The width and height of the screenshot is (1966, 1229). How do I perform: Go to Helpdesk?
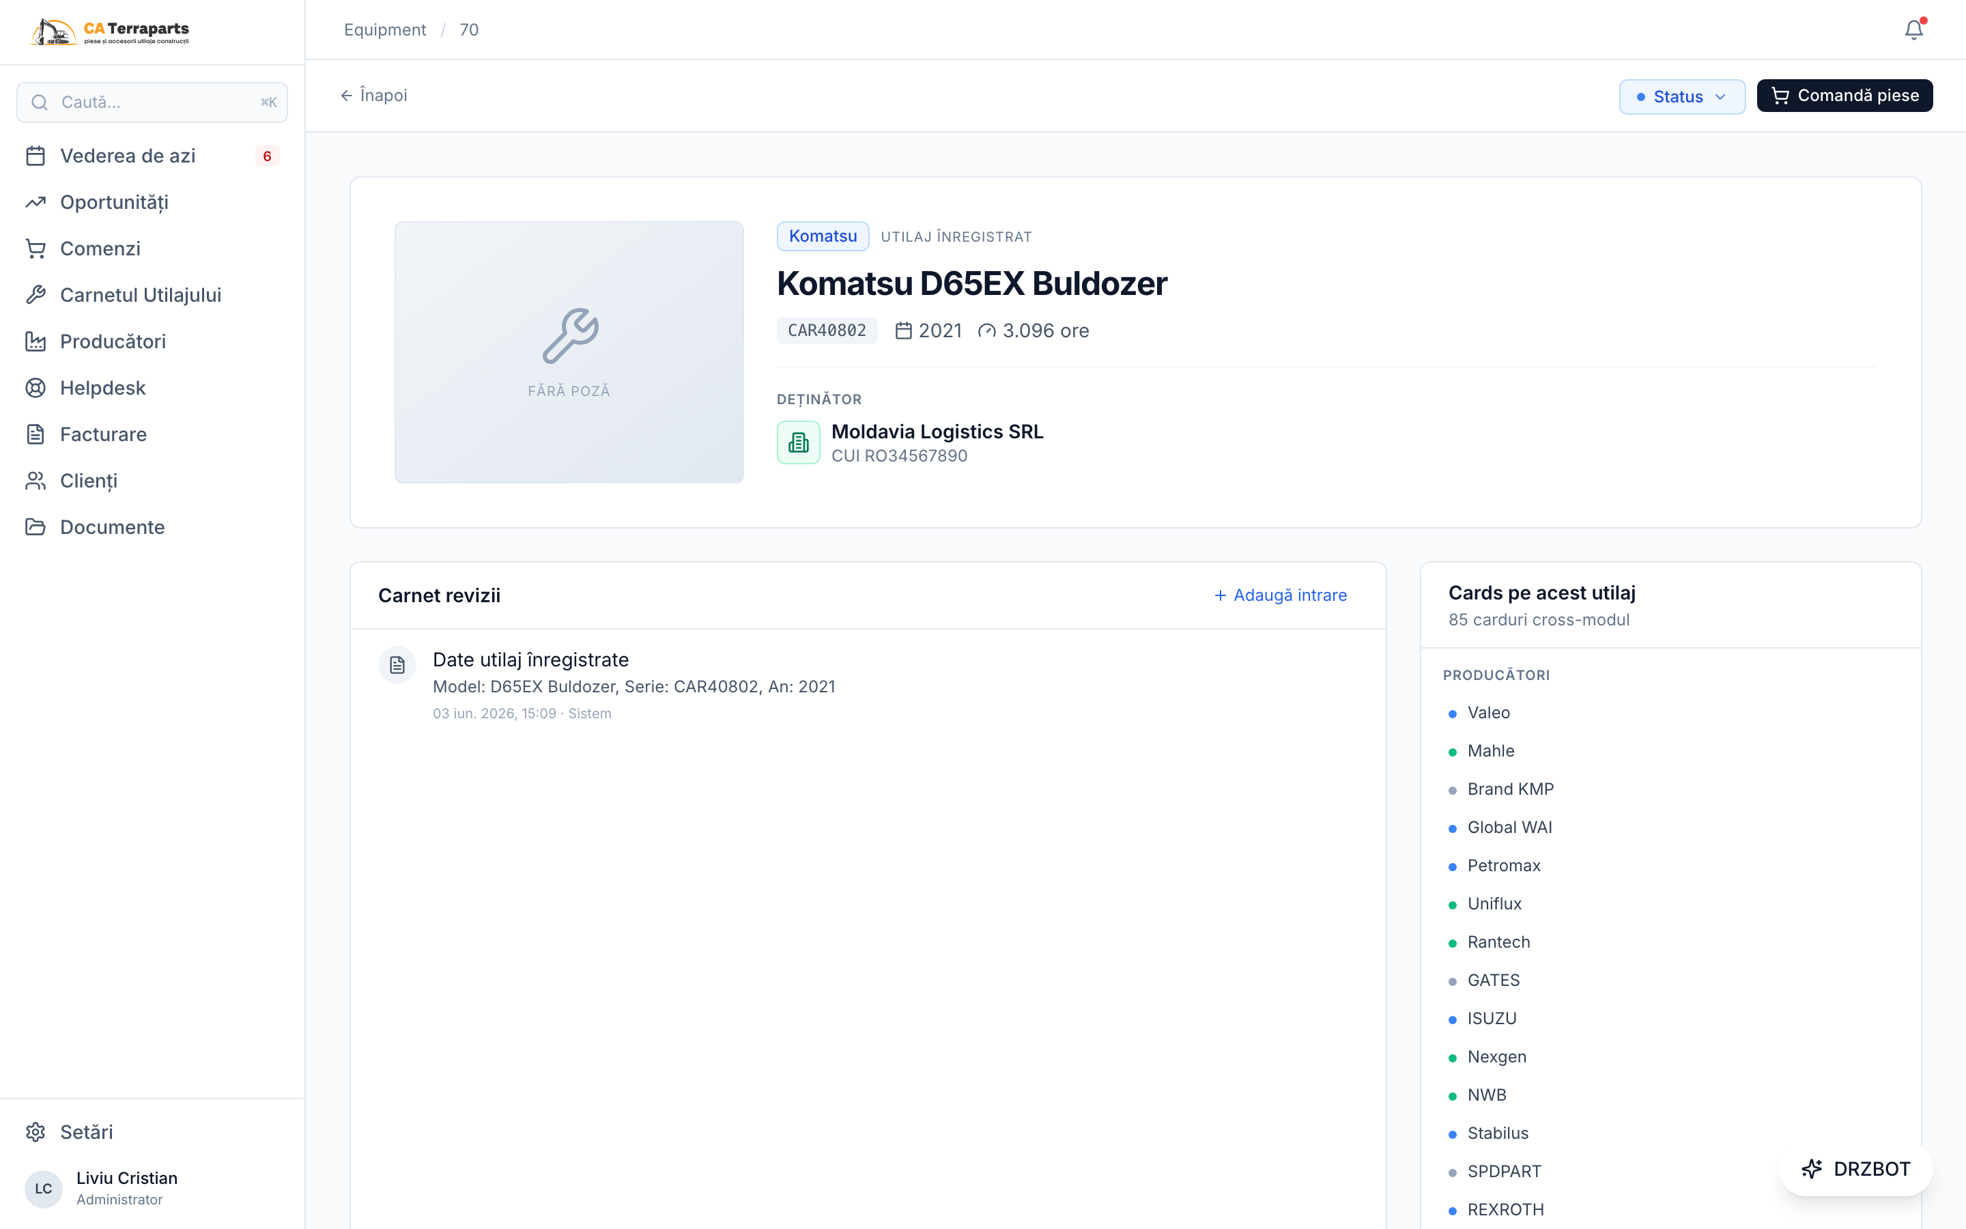point(152,388)
